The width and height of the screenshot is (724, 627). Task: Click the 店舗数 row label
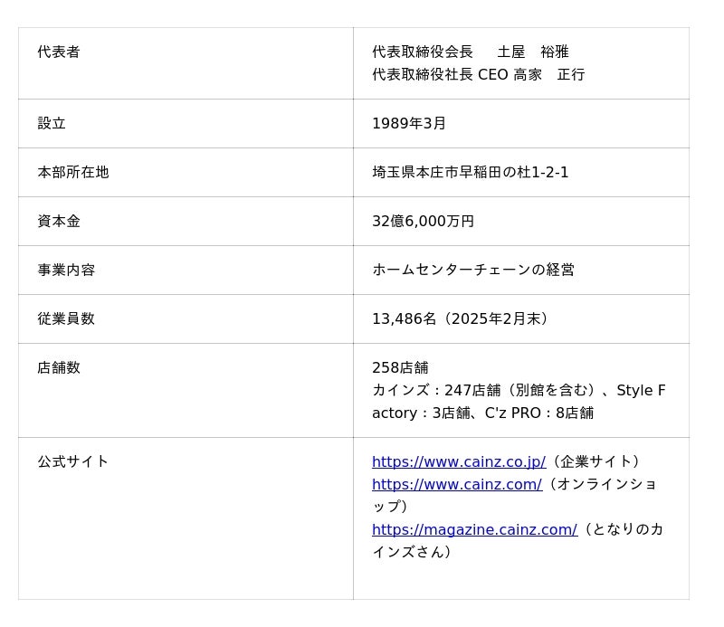[59, 367]
